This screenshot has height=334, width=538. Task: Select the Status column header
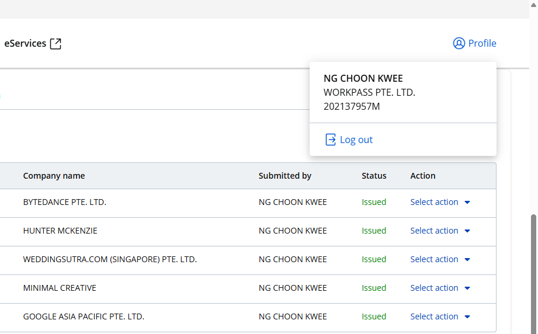tap(374, 176)
